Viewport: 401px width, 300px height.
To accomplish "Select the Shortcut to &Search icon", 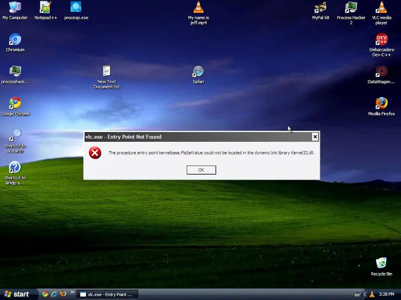I will pyautogui.click(x=15, y=141).
